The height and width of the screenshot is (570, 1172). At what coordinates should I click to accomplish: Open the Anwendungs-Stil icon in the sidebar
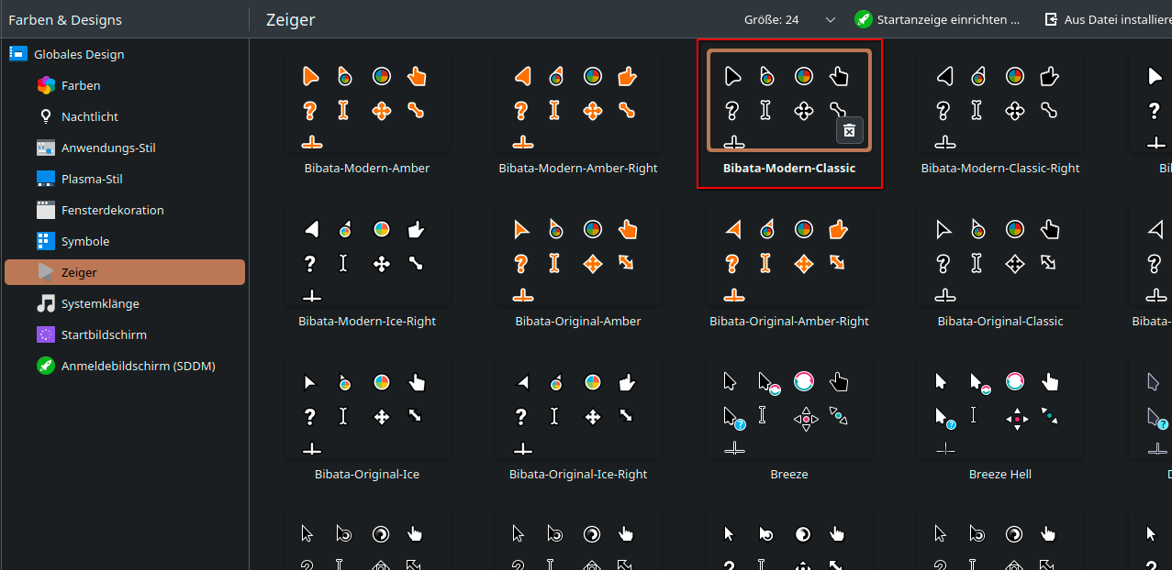pos(46,148)
